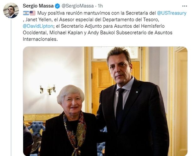The width and height of the screenshot is (192, 156).
Task: Open Sergio Massa's profile avatar
Action: [11, 11]
